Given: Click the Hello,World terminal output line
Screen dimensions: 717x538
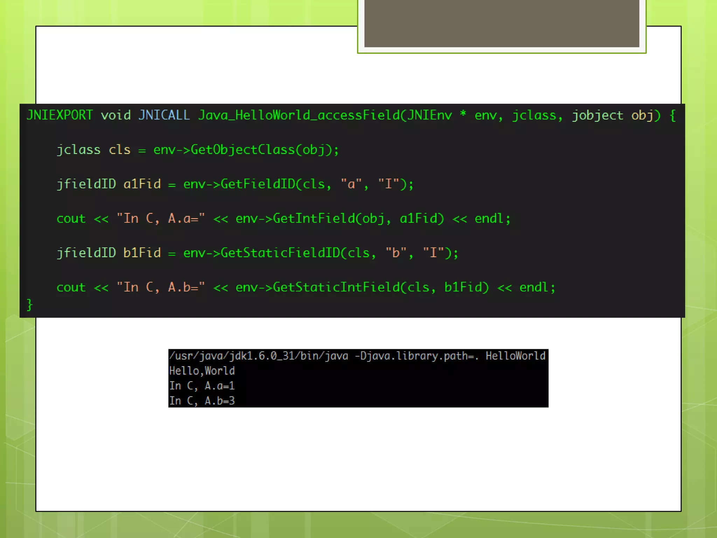Looking at the screenshot, I should pyautogui.click(x=202, y=371).
